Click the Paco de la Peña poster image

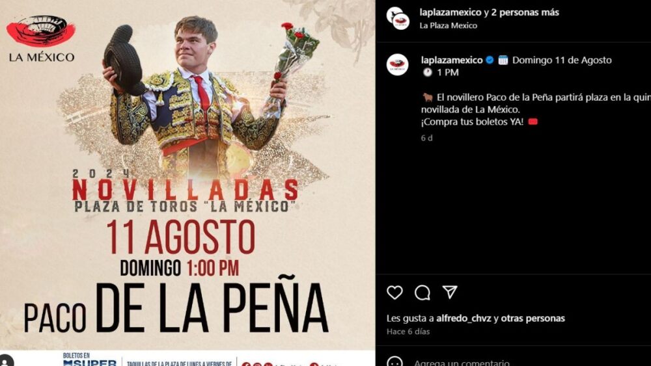tap(187, 183)
